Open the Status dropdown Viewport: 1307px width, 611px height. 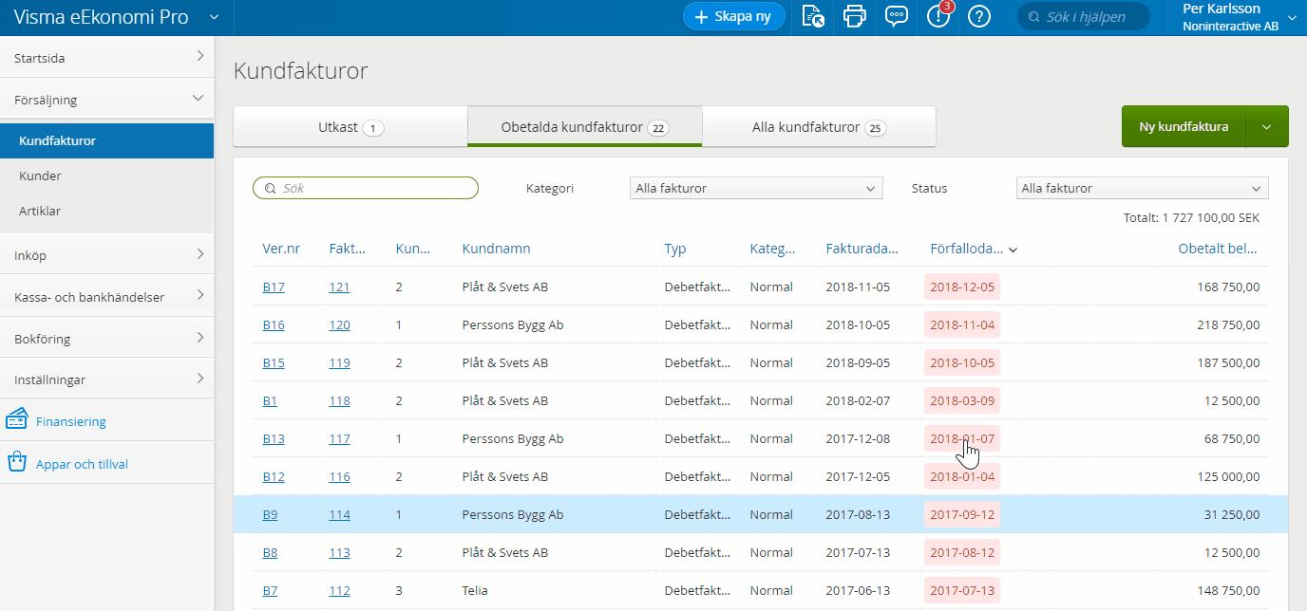[1142, 189]
